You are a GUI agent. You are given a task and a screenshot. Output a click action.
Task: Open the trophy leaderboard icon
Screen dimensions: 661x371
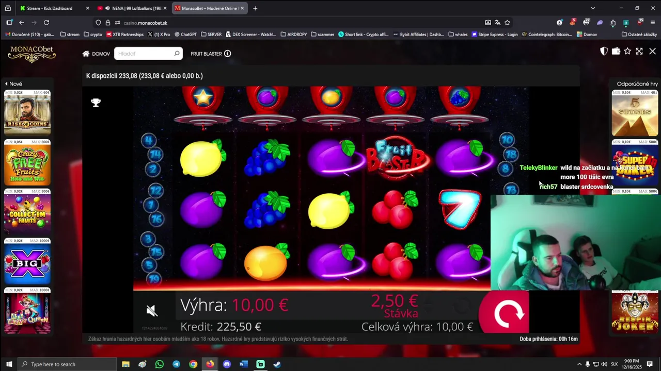pyautogui.click(x=96, y=103)
